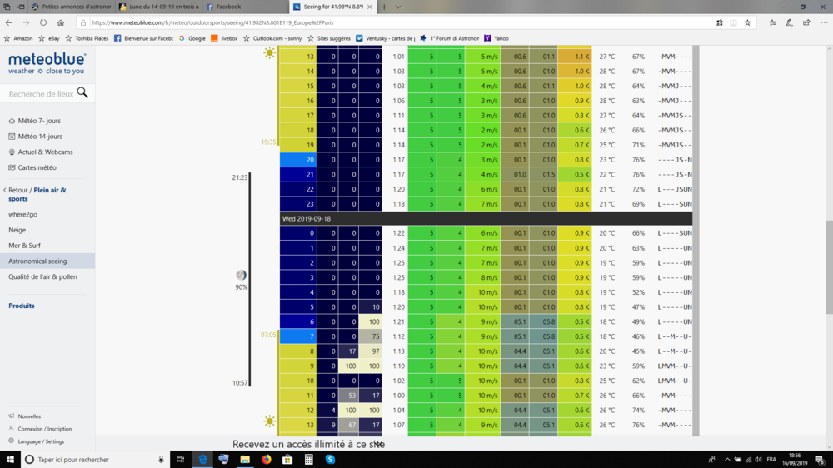Open add notes pen icon
Viewport: 833px width, 468px height.
click(x=790, y=22)
